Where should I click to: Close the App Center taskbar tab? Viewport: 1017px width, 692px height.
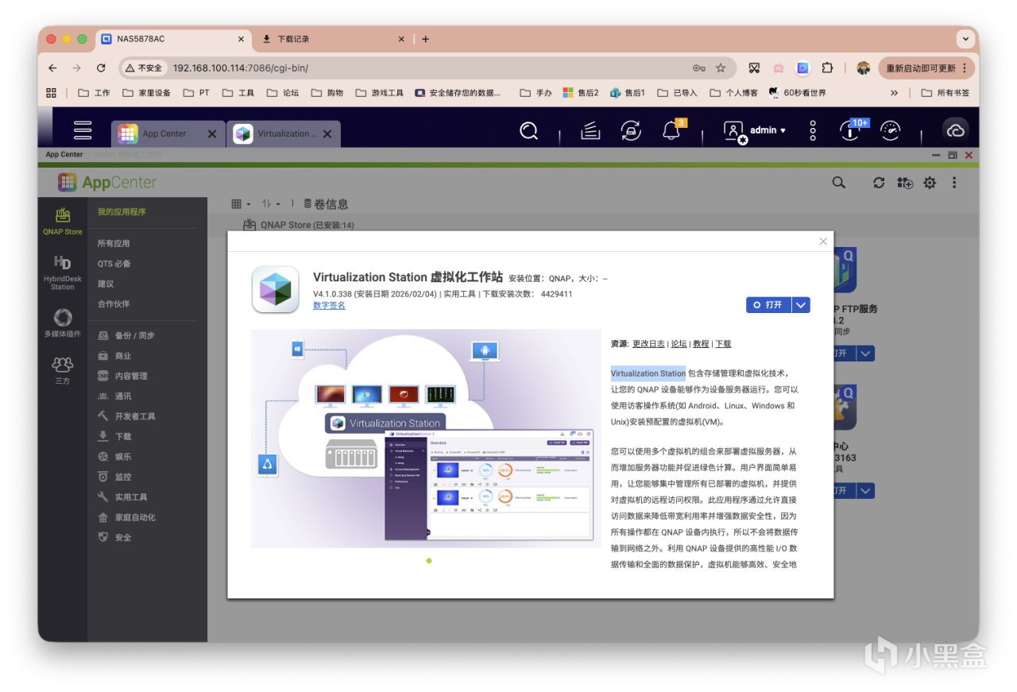coord(212,134)
